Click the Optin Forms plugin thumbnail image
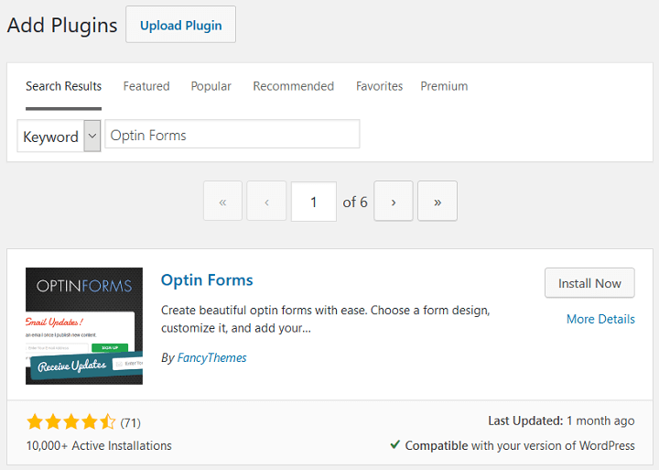Screen dimensions: 659x470 click(x=84, y=326)
